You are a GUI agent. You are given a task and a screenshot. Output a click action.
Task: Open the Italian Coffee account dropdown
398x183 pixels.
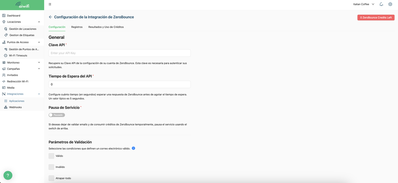point(364,4)
